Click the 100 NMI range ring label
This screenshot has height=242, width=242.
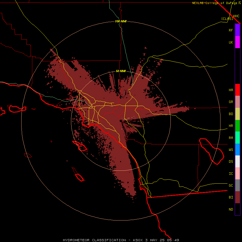(121, 21)
